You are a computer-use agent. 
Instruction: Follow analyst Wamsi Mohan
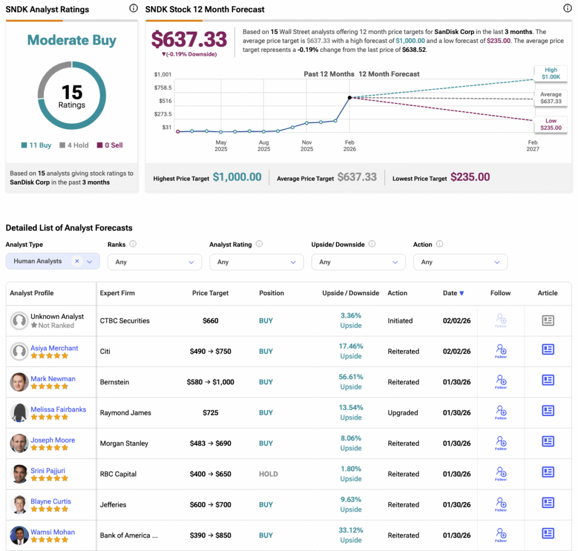(501, 535)
